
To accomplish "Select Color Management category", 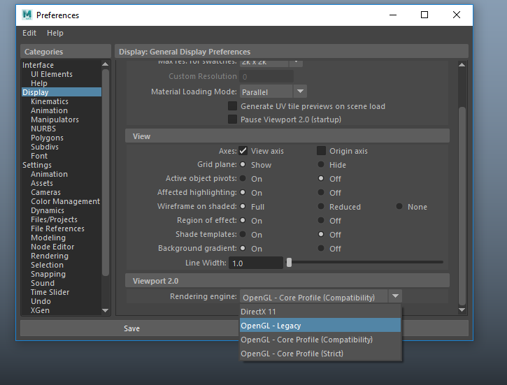I will click(x=65, y=201).
